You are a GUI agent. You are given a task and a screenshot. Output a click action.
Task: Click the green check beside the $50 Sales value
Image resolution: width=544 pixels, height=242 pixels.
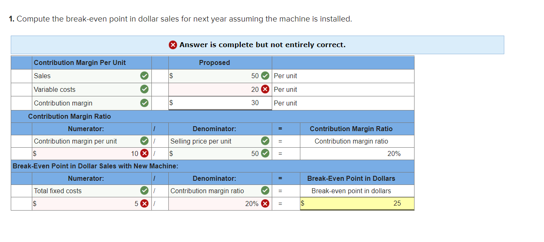pyautogui.click(x=266, y=76)
